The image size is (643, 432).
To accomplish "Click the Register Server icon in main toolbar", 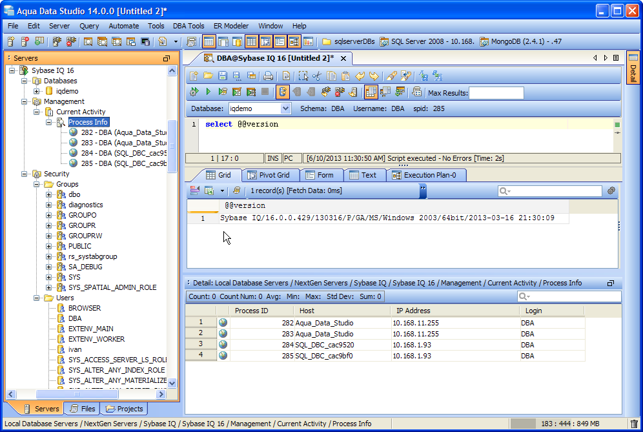I will [x=11, y=41].
